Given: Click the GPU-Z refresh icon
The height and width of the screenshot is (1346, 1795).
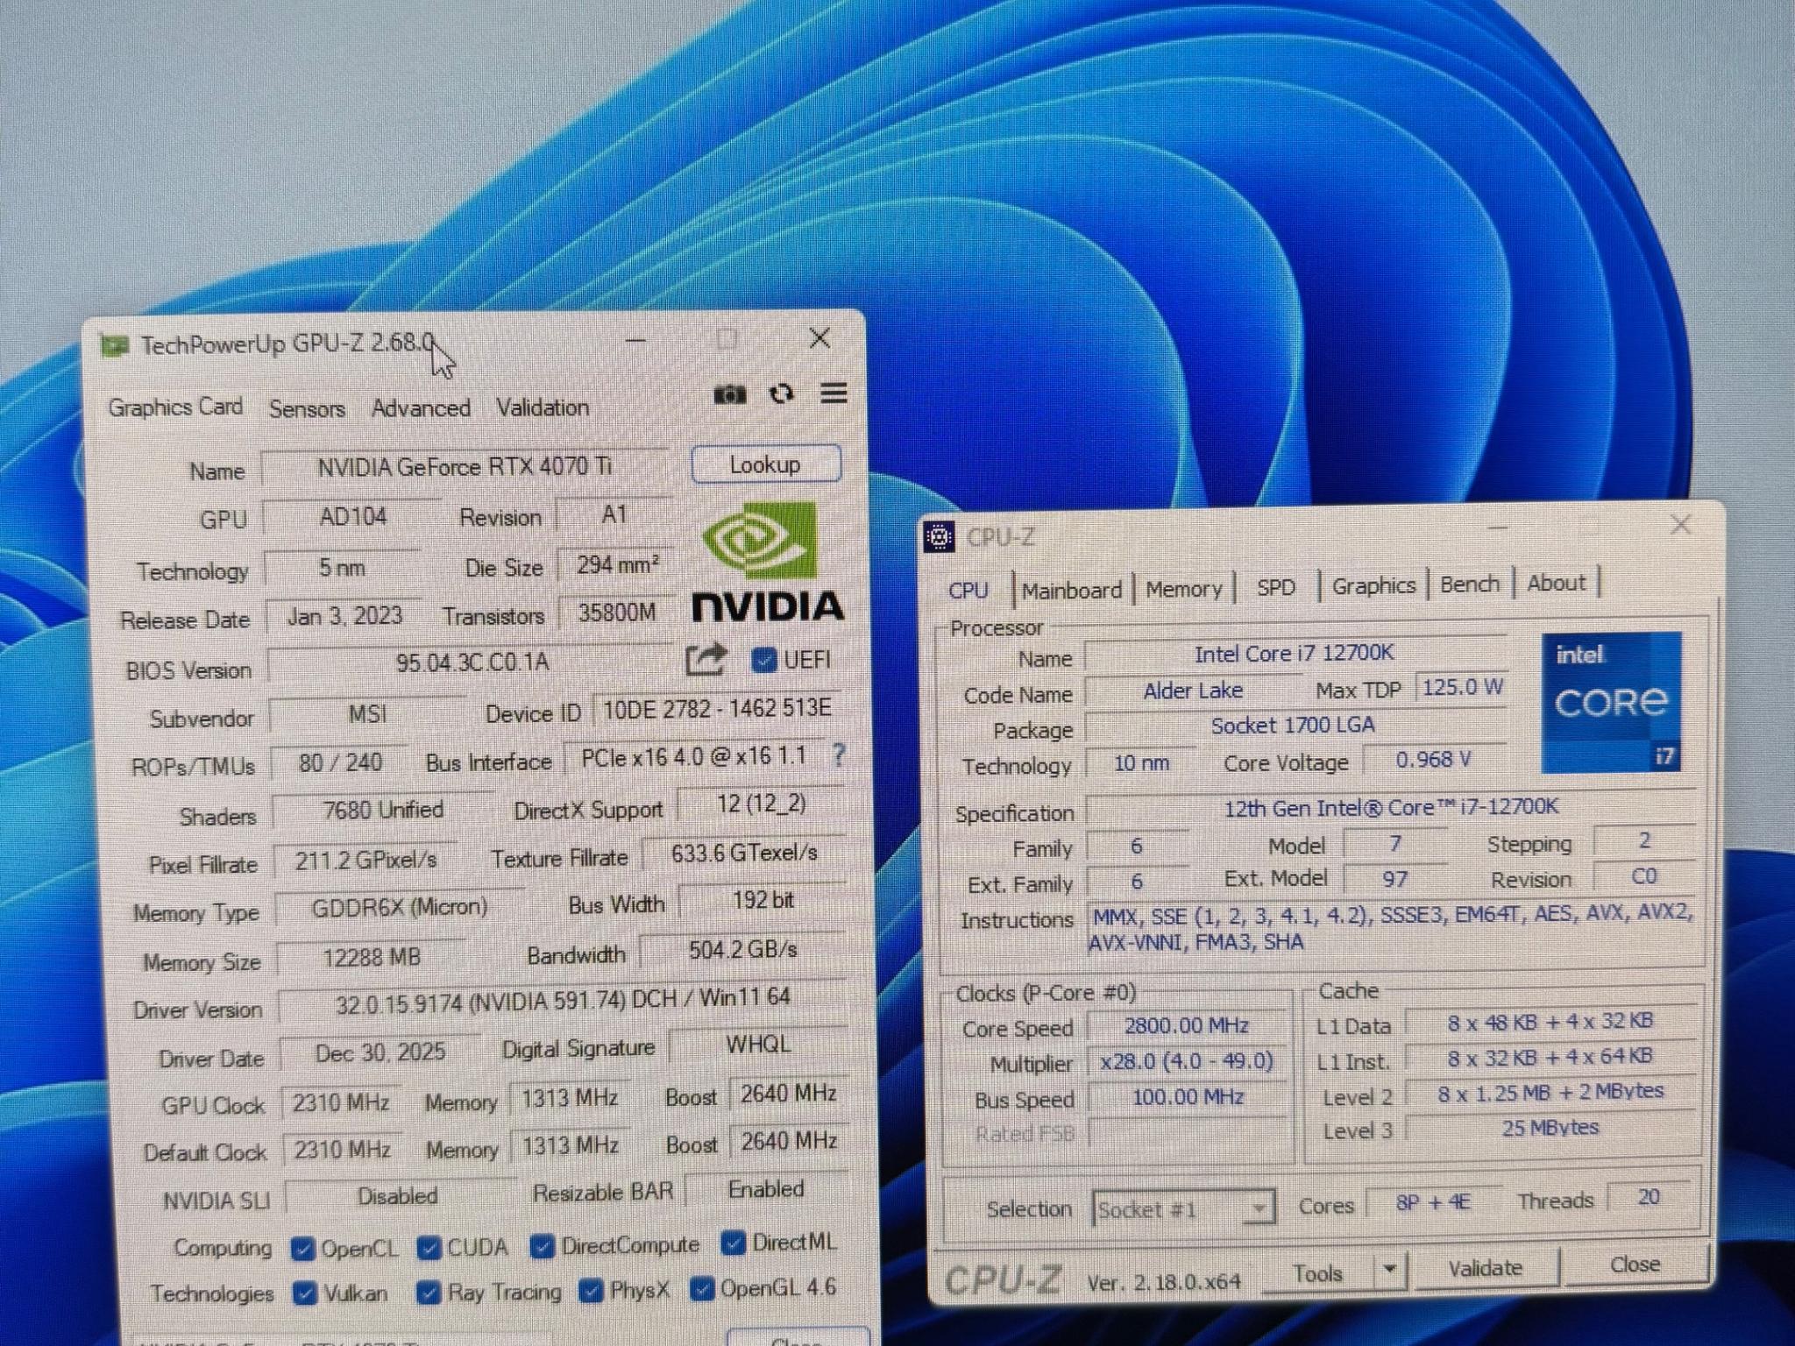Looking at the screenshot, I should [x=781, y=393].
